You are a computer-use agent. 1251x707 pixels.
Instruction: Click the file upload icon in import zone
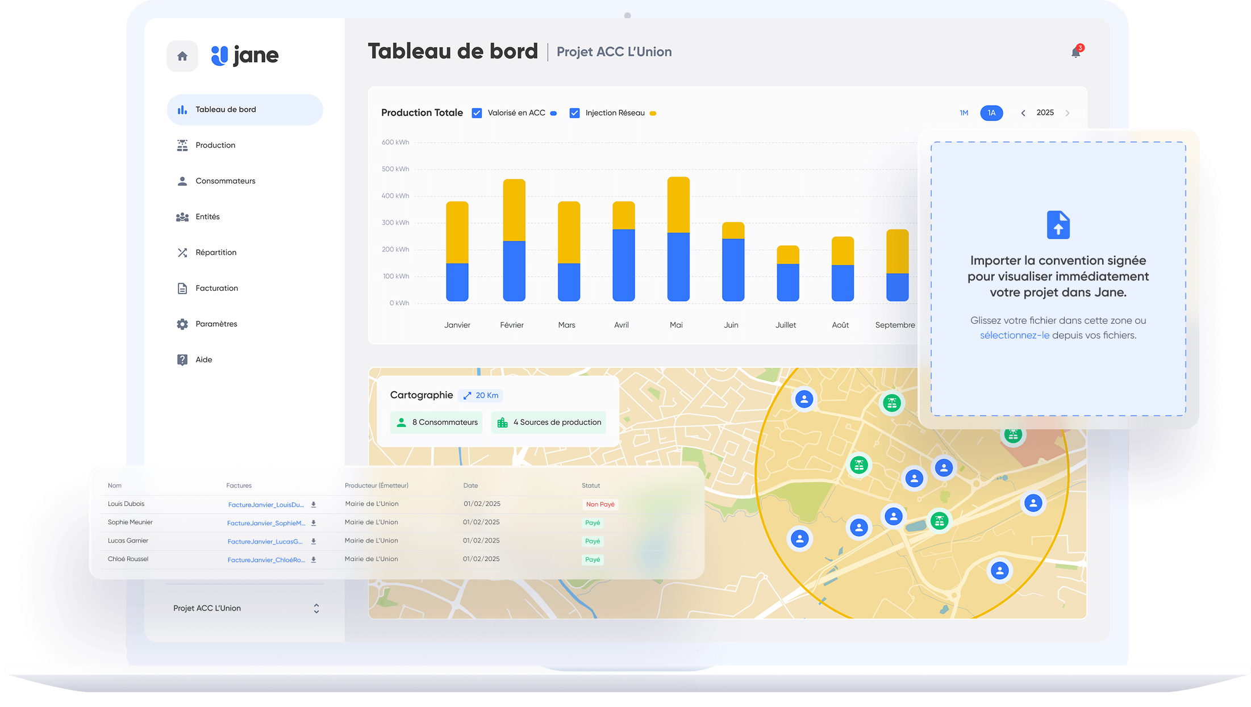1058,225
